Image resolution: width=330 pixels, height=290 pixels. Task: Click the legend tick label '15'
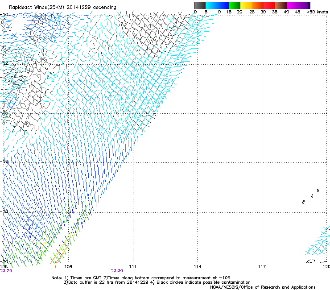(x=229, y=12)
